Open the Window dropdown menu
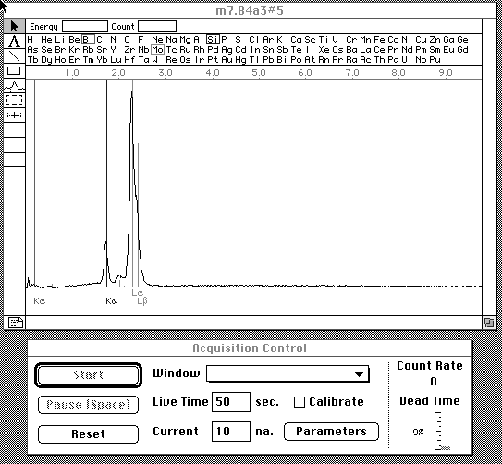Viewport: 502px width, 464px height. coord(288,373)
